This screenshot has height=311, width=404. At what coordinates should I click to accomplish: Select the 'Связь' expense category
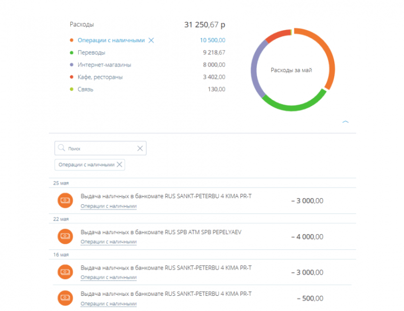click(86, 90)
